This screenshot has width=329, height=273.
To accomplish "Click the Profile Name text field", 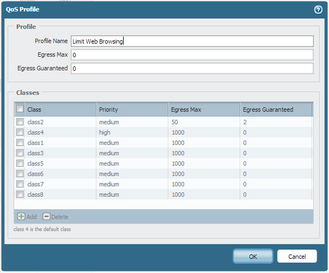I will pos(192,41).
